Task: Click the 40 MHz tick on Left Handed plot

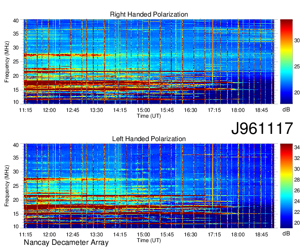Action: click(16, 145)
